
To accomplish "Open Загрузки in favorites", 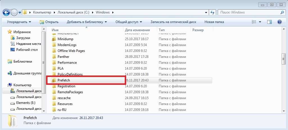I will (23, 38).
